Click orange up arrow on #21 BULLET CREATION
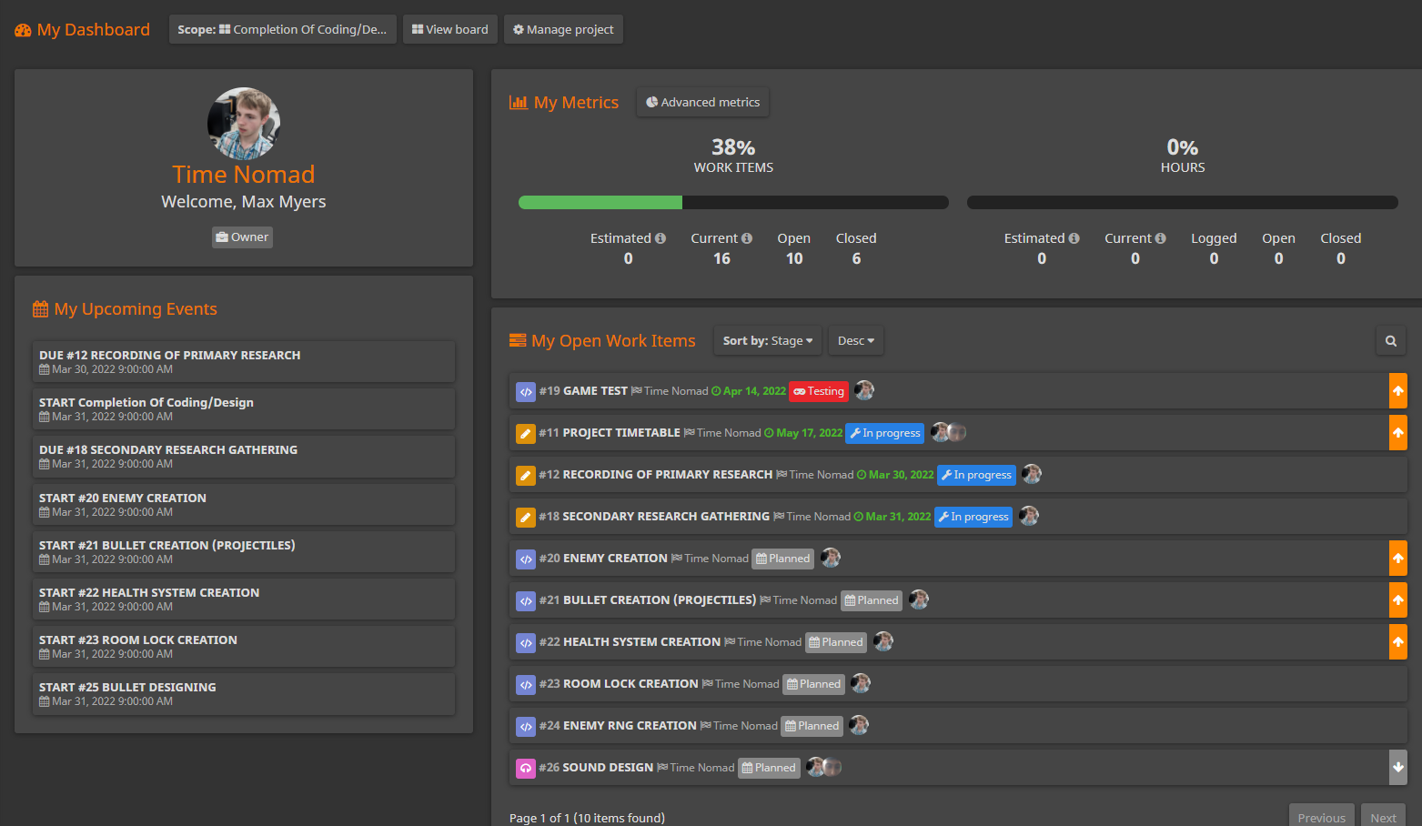This screenshot has height=826, width=1422. tap(1397, 600)
